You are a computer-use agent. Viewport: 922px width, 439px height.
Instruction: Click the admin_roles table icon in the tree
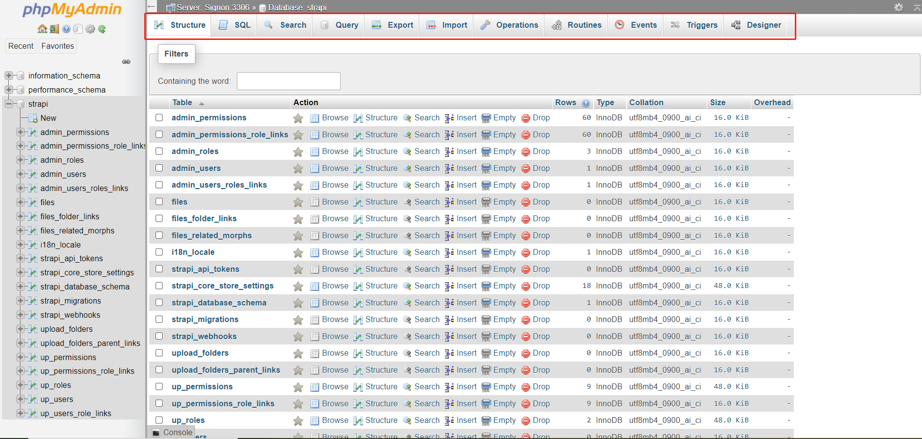[x=33, y=160]
